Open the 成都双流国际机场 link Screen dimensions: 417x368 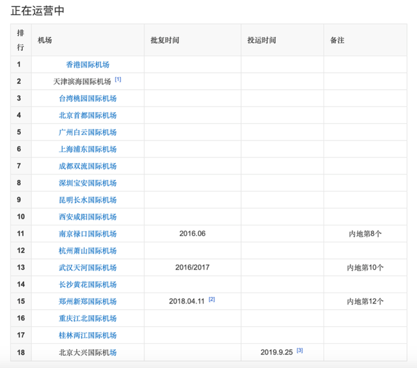click(87, 166)
